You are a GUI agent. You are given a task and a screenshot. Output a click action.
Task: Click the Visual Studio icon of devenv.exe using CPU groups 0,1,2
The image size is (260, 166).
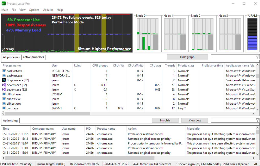4,85
